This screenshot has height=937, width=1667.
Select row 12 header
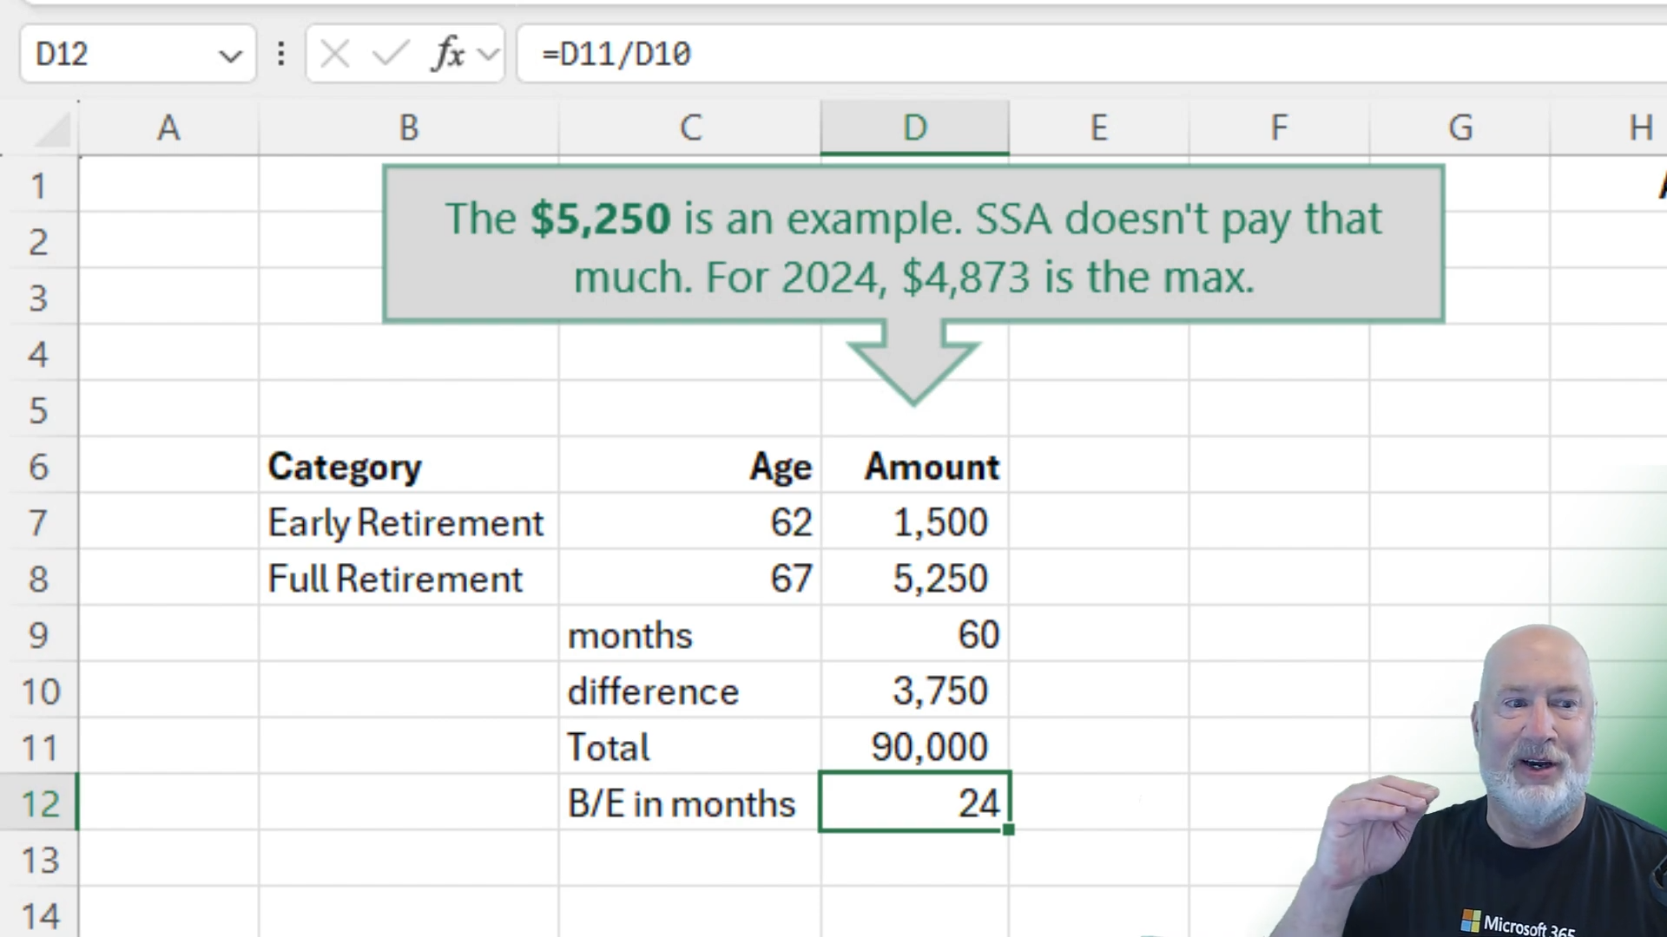pos(39,803)
